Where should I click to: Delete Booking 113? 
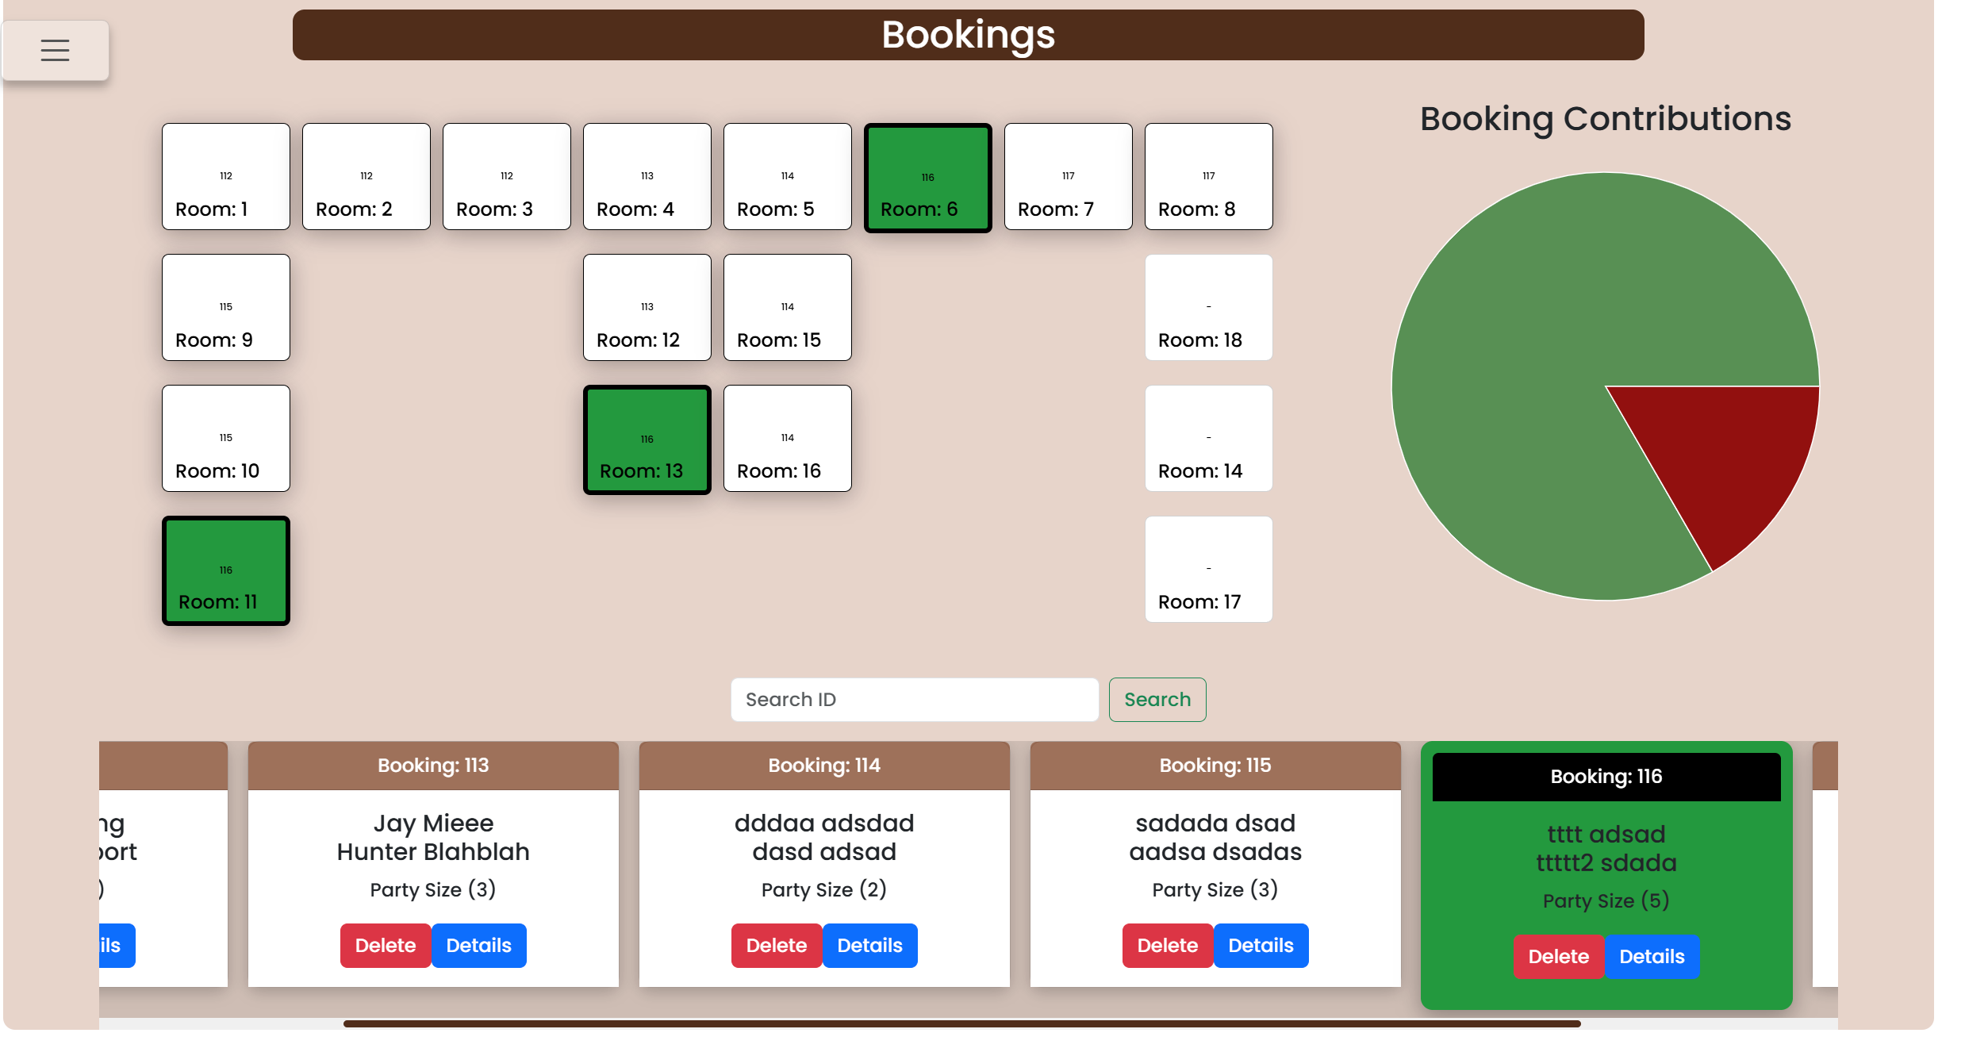click(385, 945)
